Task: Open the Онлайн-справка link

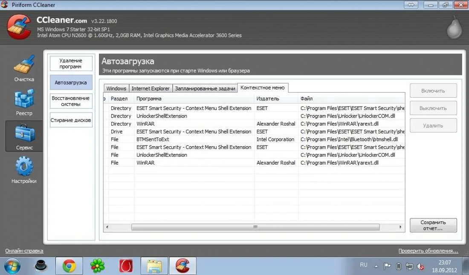Action: [x=24, y=251]
